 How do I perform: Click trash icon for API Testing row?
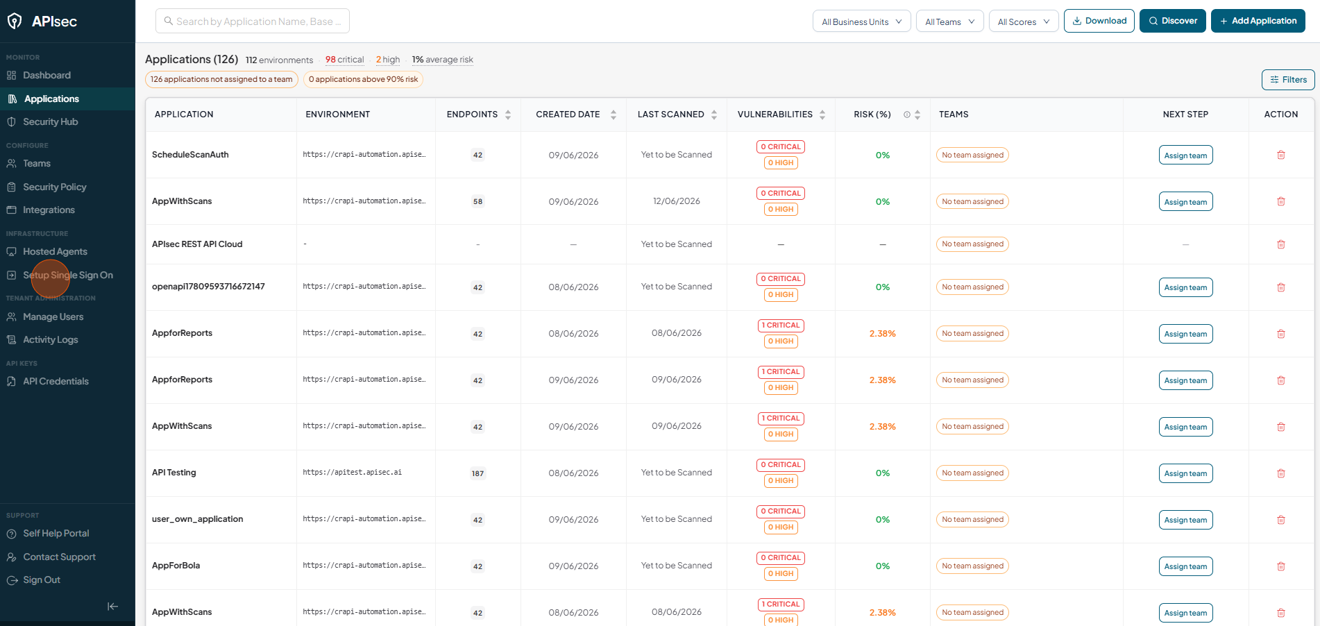[1281, 473]
